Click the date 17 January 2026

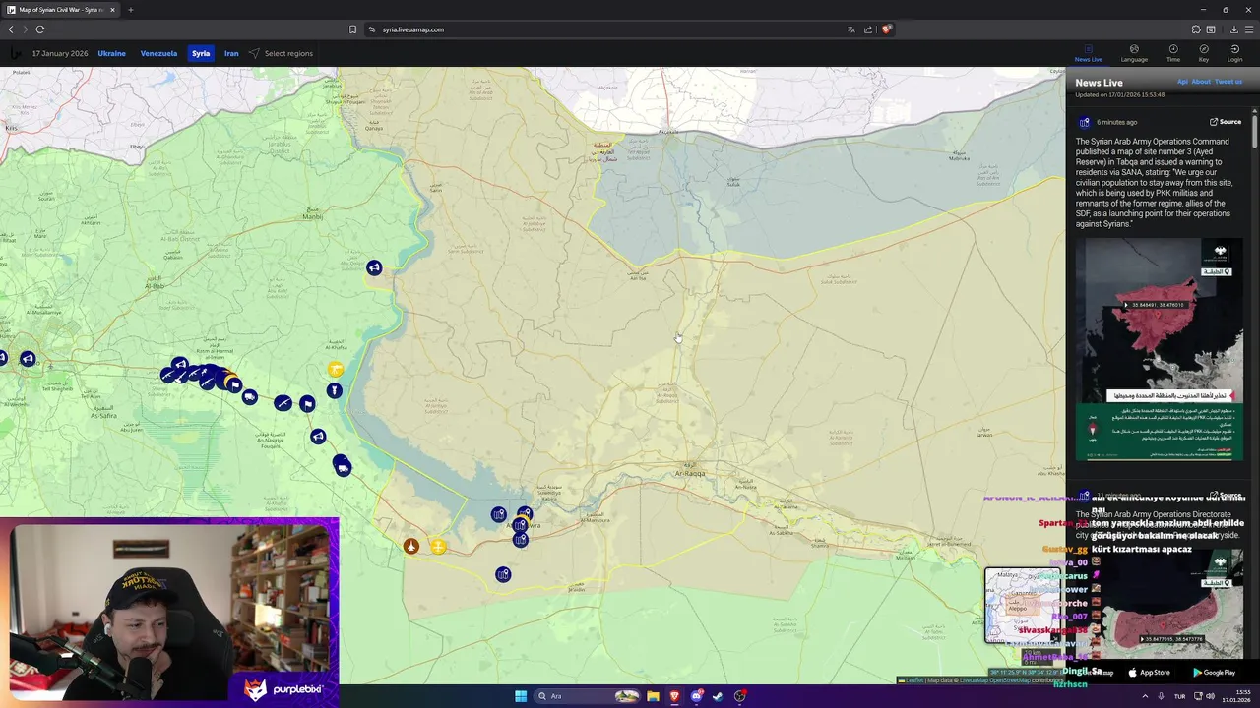[60, 53]
